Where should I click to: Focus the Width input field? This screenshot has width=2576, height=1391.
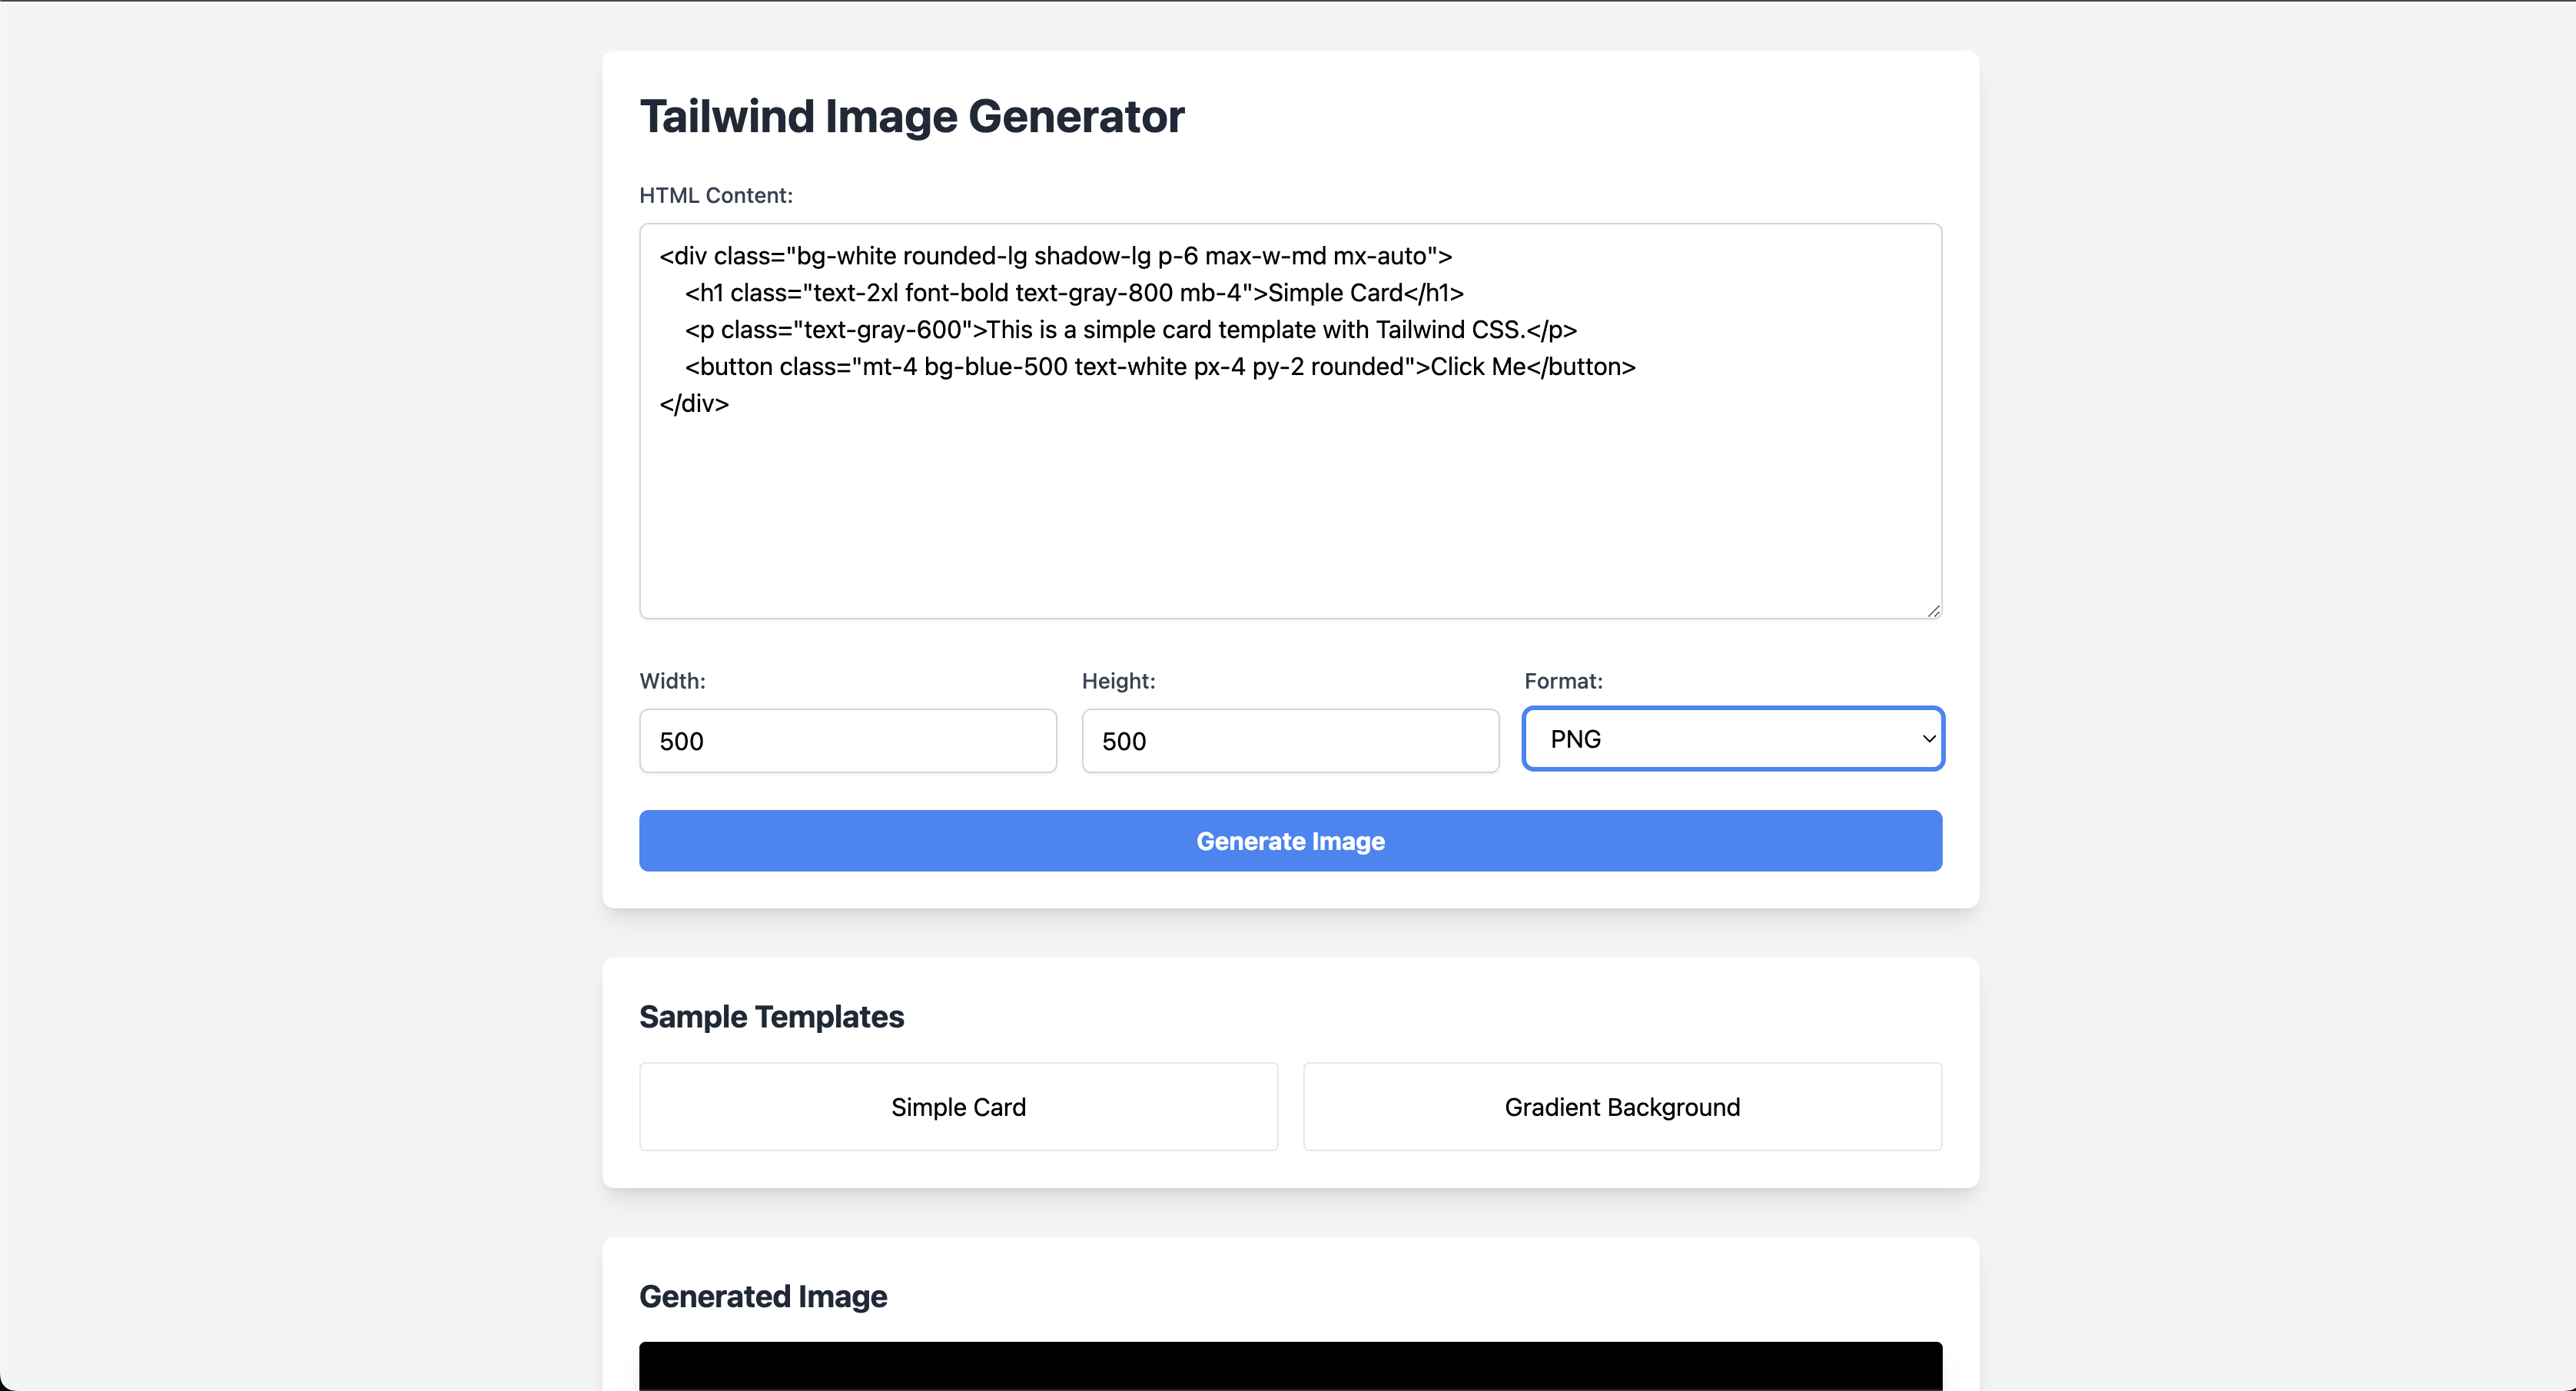pos(847,741)
